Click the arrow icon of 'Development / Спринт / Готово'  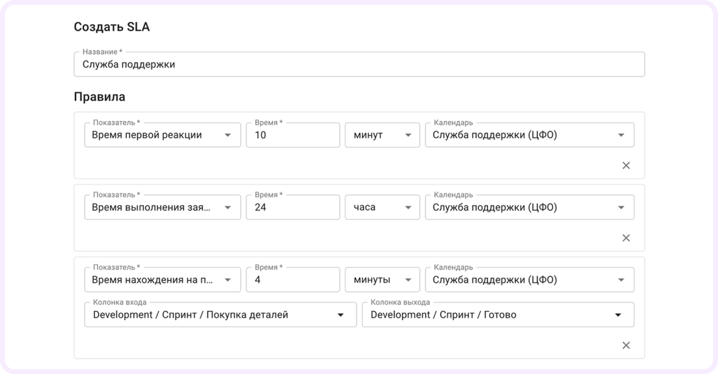click(618, 315)
